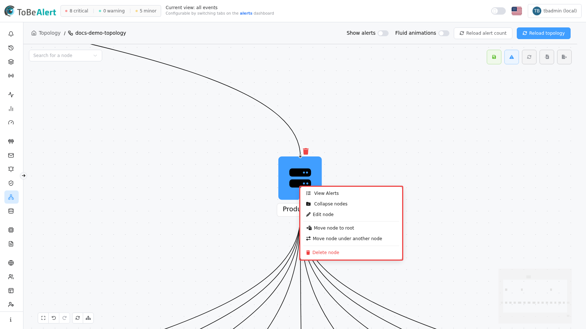The height and width of the screenshot is (329, 586).
Task: Click the Reload topology button
Action: 544,33
